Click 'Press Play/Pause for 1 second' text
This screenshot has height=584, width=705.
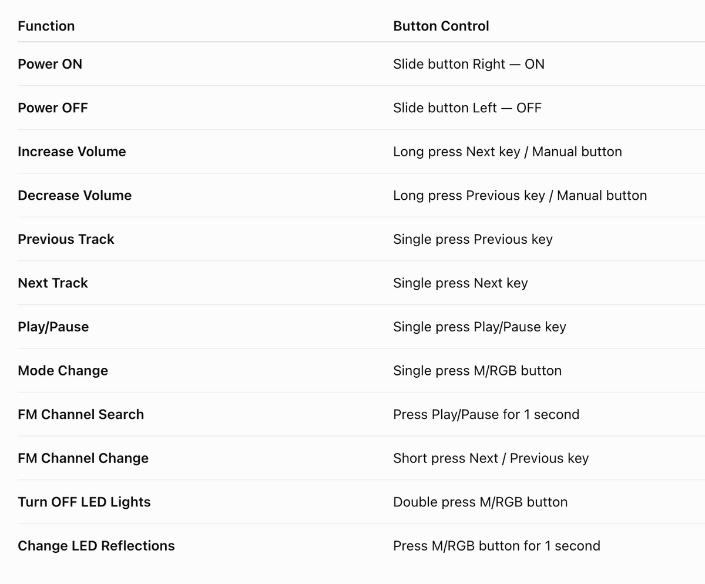(486, 414)
